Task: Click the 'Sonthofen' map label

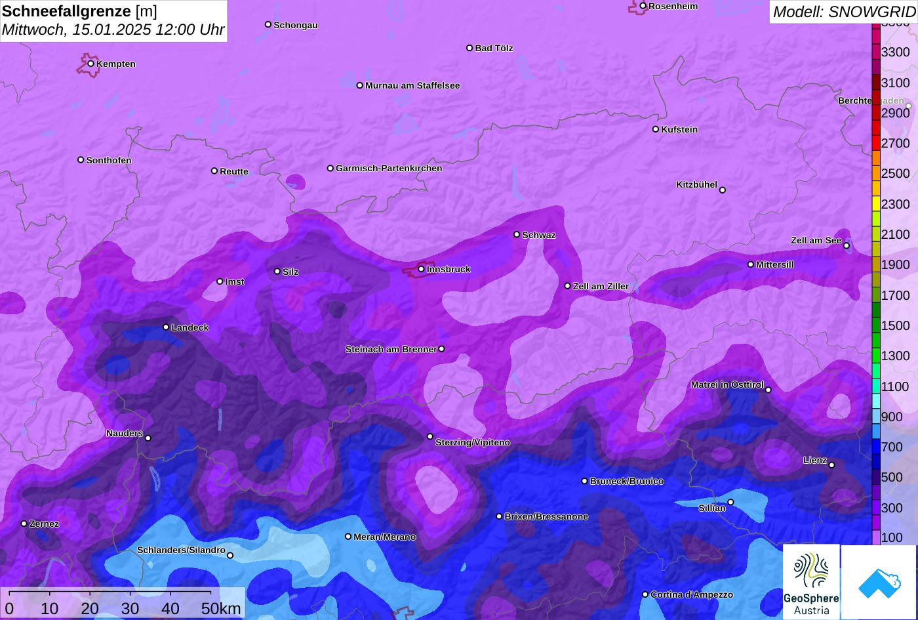Action: click(109, 160)
